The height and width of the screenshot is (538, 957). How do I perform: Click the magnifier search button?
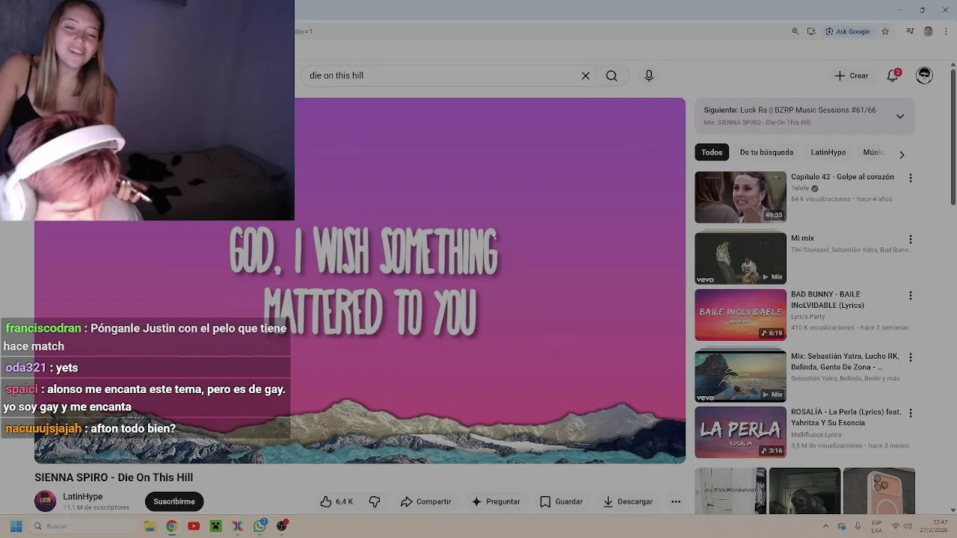(612, 75)
